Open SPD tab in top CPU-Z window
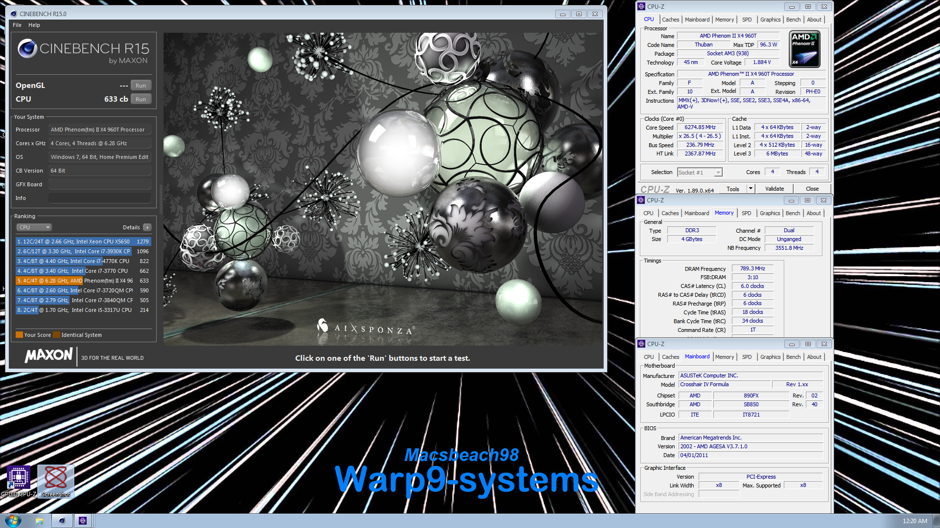The height and width of the screenshot is (528, 940). (747, 20)
